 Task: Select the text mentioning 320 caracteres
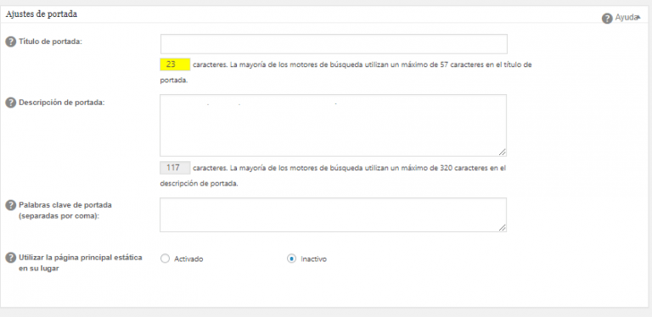(x=333, y=175)
